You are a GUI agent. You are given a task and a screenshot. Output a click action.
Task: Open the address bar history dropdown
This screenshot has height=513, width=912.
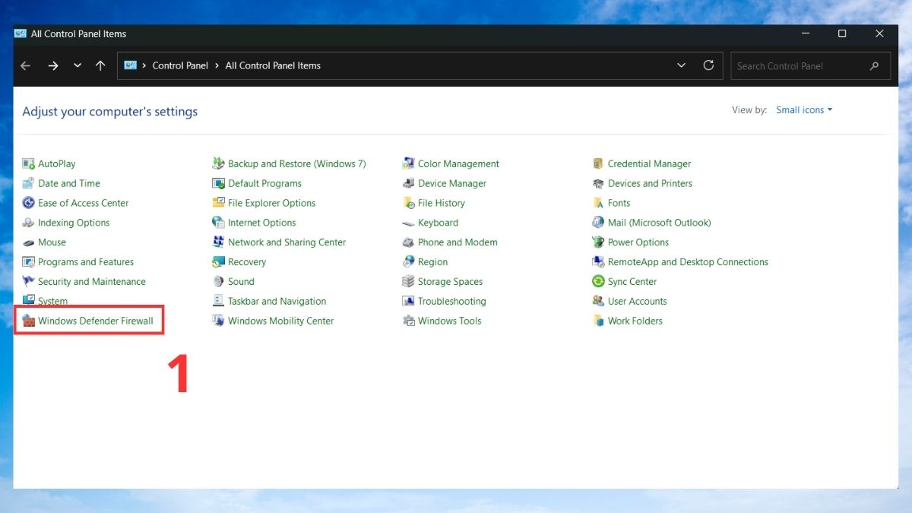681,65
